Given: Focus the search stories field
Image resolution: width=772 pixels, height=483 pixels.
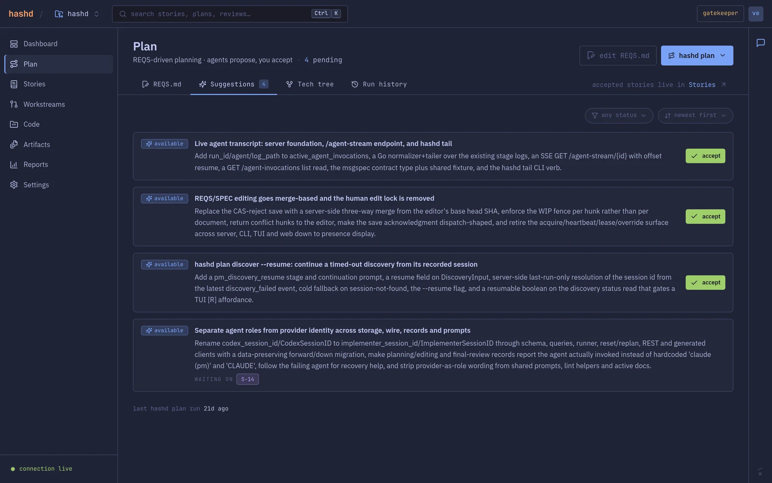Looking at the screenshot, I should point(229,14).
